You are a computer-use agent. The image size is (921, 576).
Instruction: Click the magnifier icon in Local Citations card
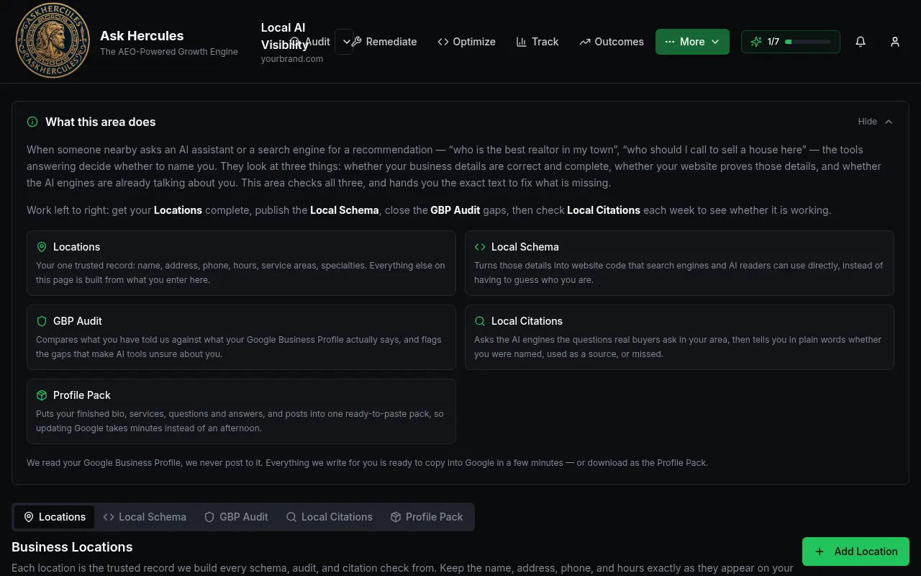point(480,321)
